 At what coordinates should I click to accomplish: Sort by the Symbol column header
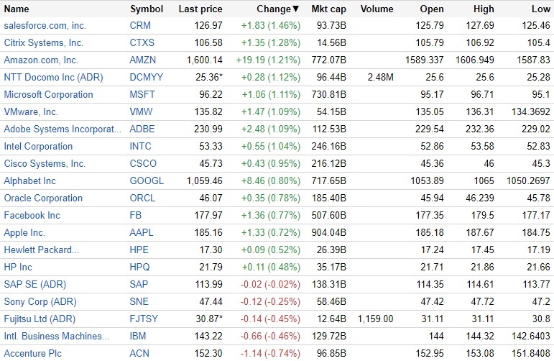(x=147, y=9)
